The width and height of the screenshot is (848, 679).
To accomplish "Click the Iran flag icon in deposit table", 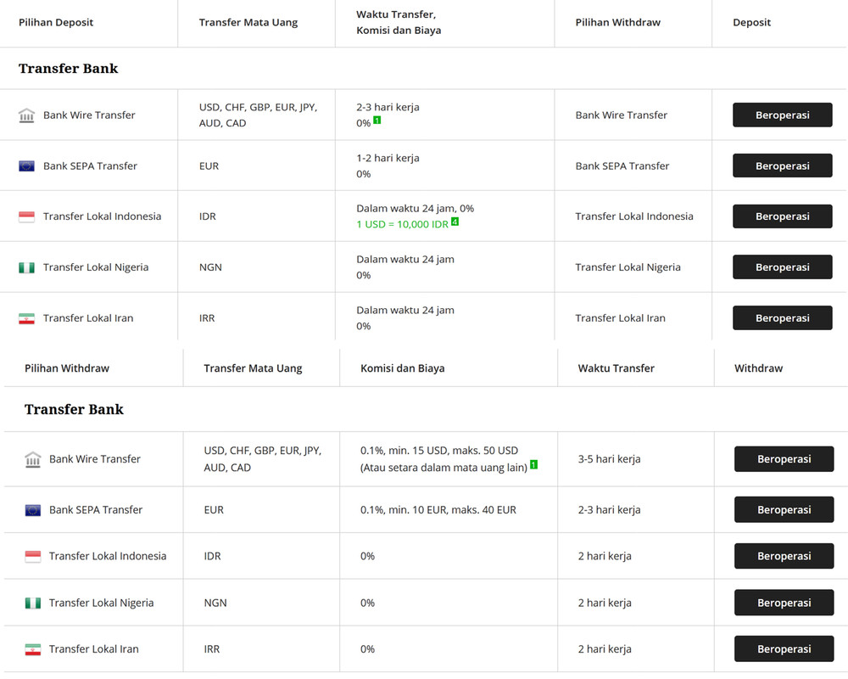I will pyautogui.click(x=26, y=318).
